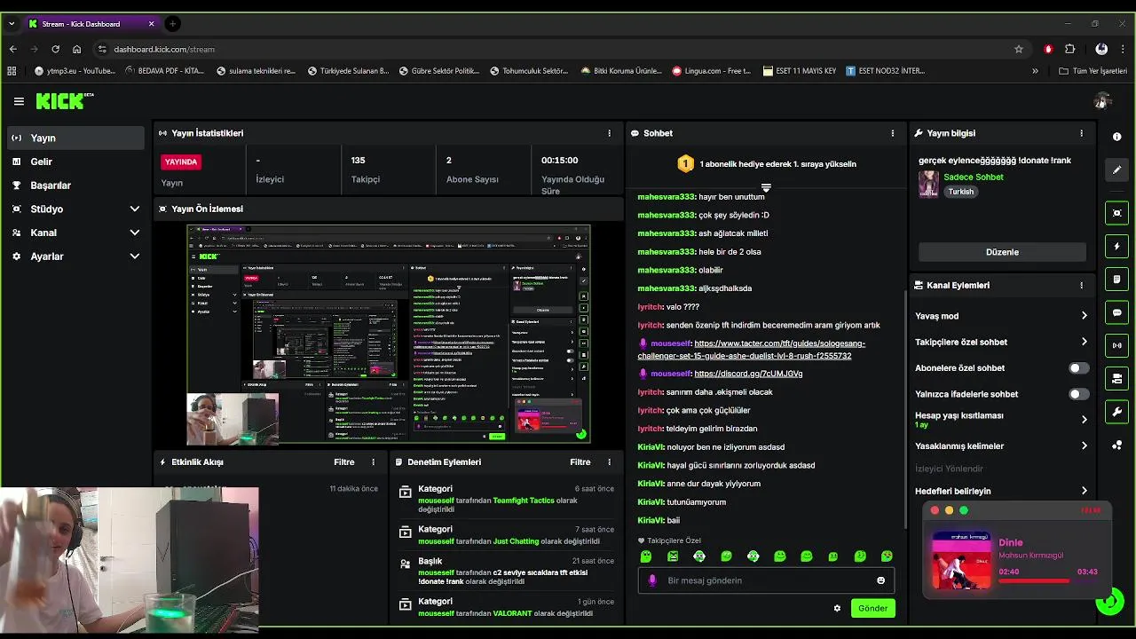Screen dimensions: 1136x639
Task: Click the Sadece Sohbet category link
Action: pos(974,177)
